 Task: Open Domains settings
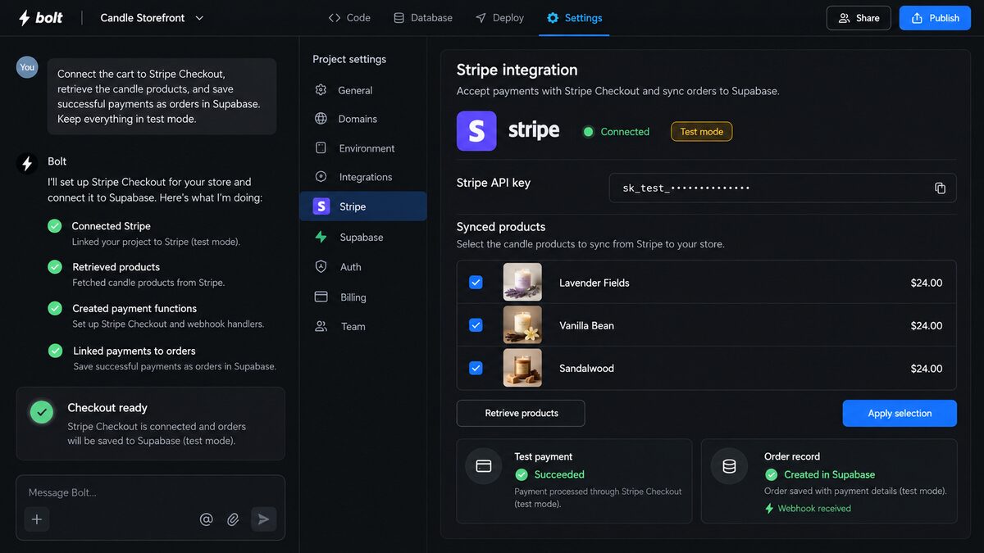tap(363, 119)
